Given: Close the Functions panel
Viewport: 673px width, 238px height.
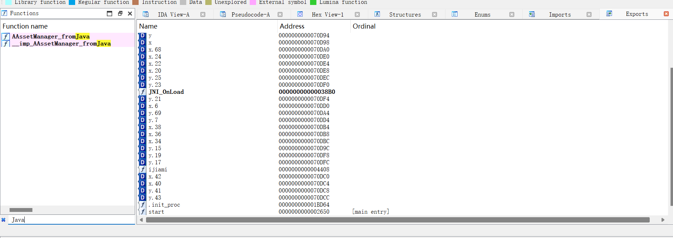Looking at the screenshot, I should click(x=130, y=13).
